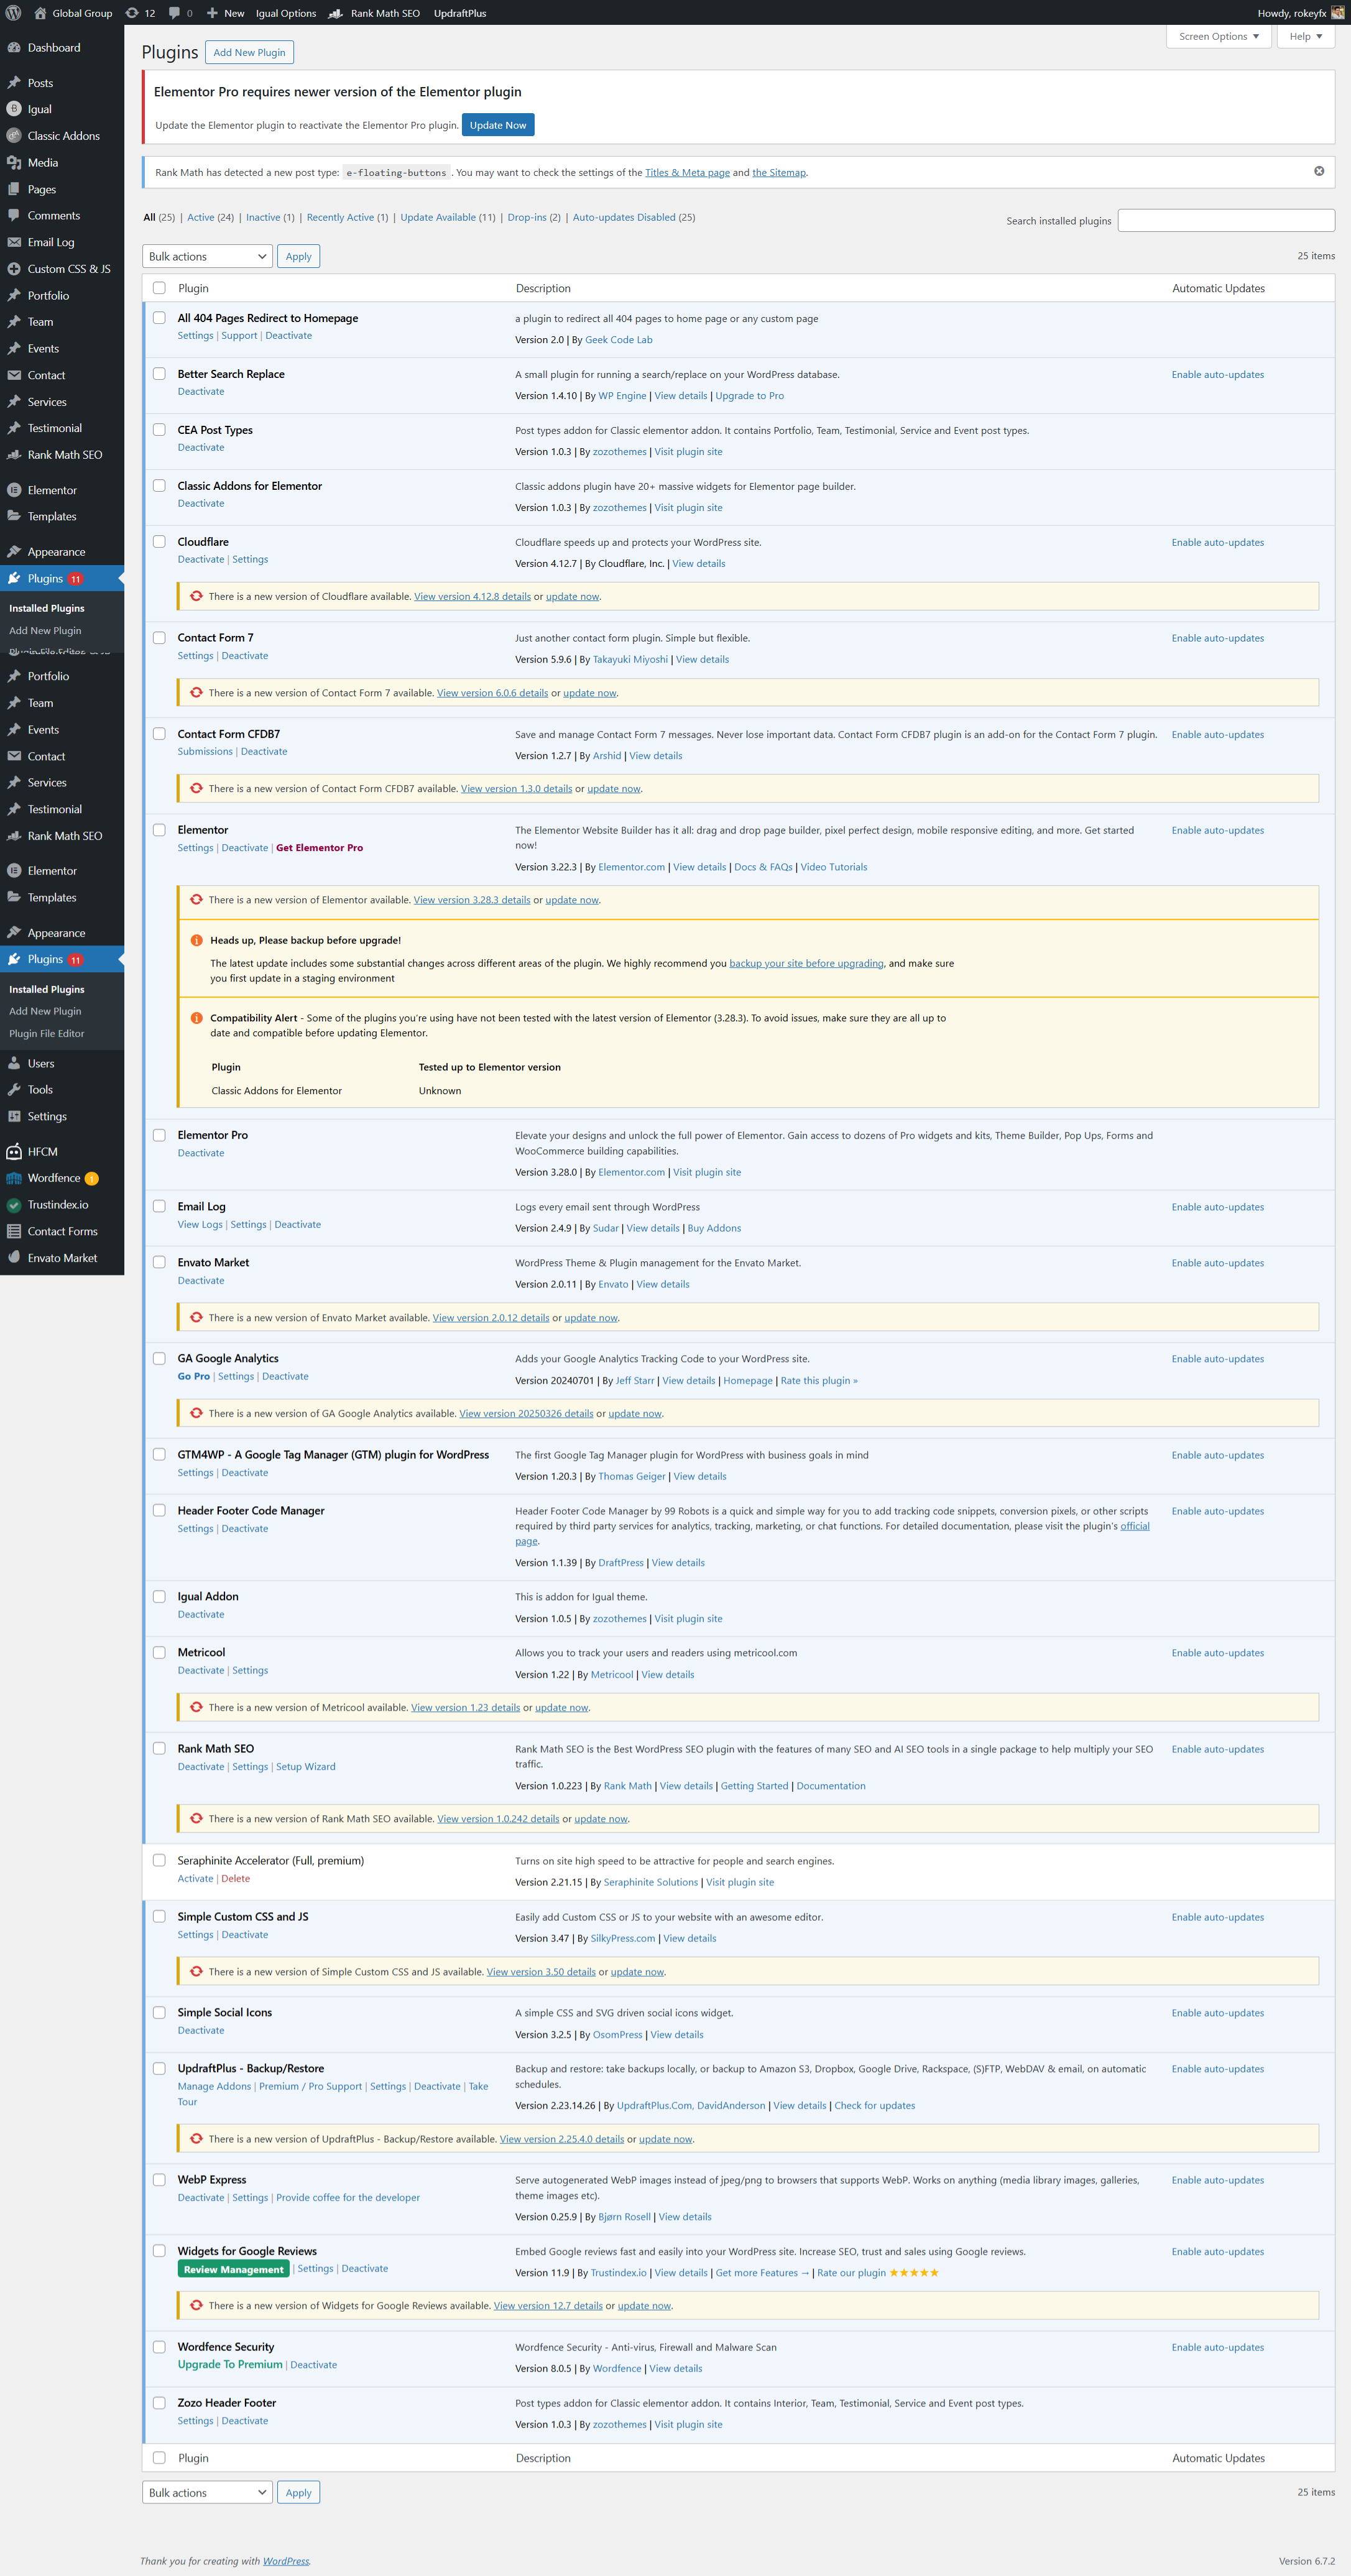Show Update Available (11) plugins
The height and width of the screenshot is (2576, 1351).
[447, 217]
